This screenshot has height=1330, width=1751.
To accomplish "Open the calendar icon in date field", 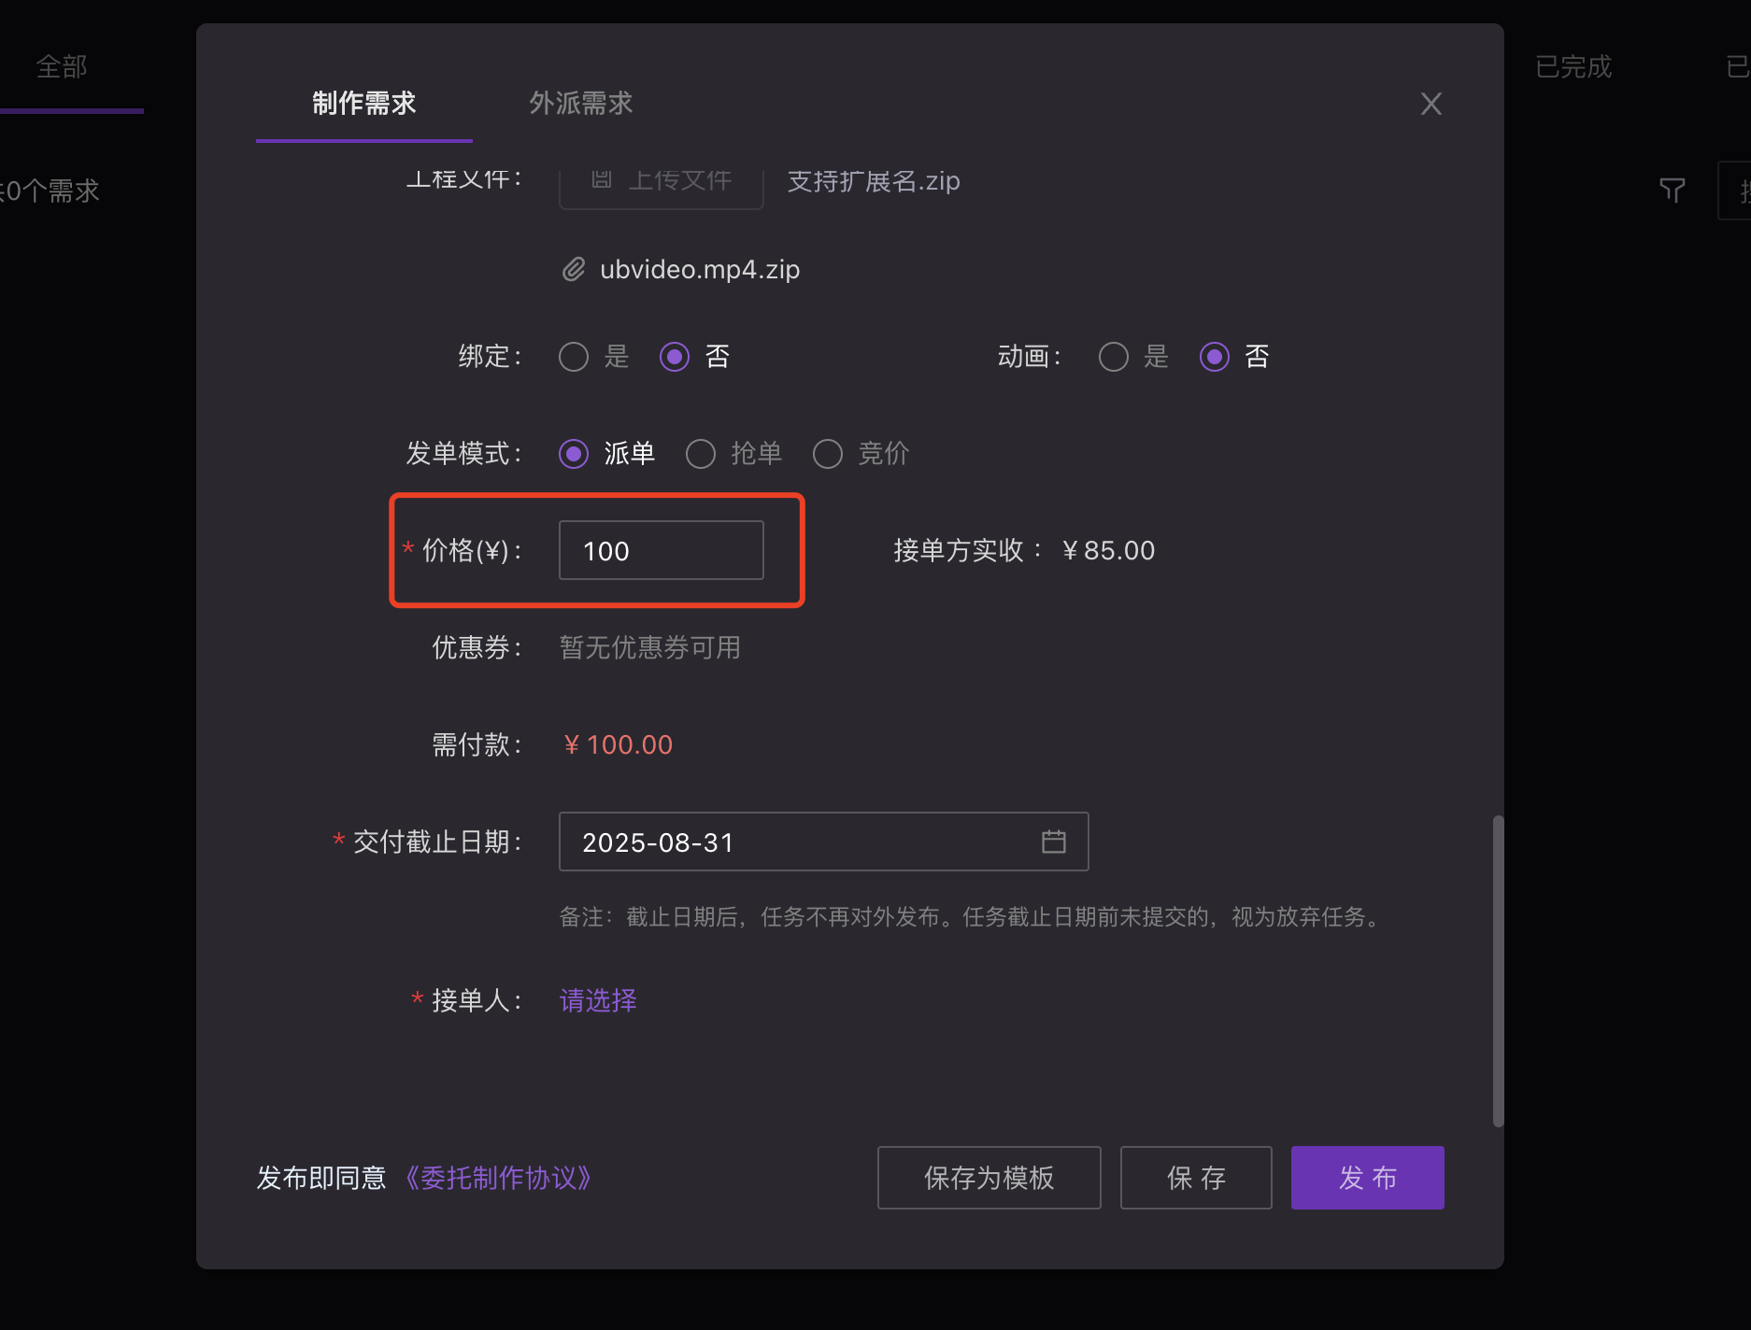I will (1053, 842).
